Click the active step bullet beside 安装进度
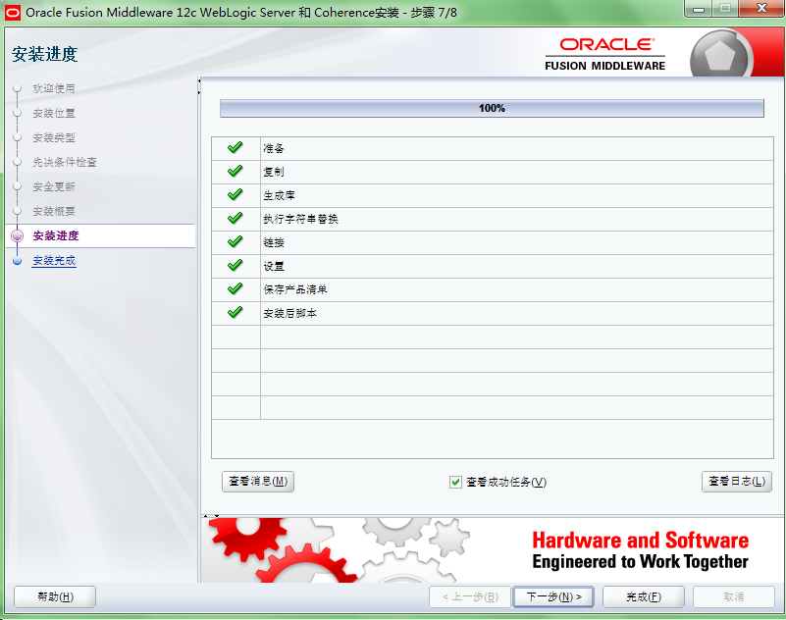The width and height of the screenshot is (786, 620). (x=18, y=235)
